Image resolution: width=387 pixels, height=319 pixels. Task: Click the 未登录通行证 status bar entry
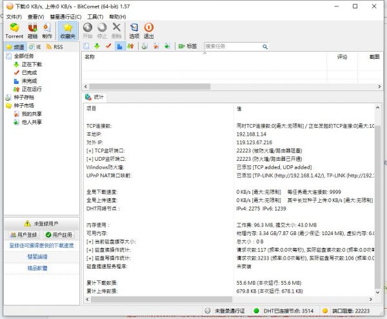coord(225,311)
